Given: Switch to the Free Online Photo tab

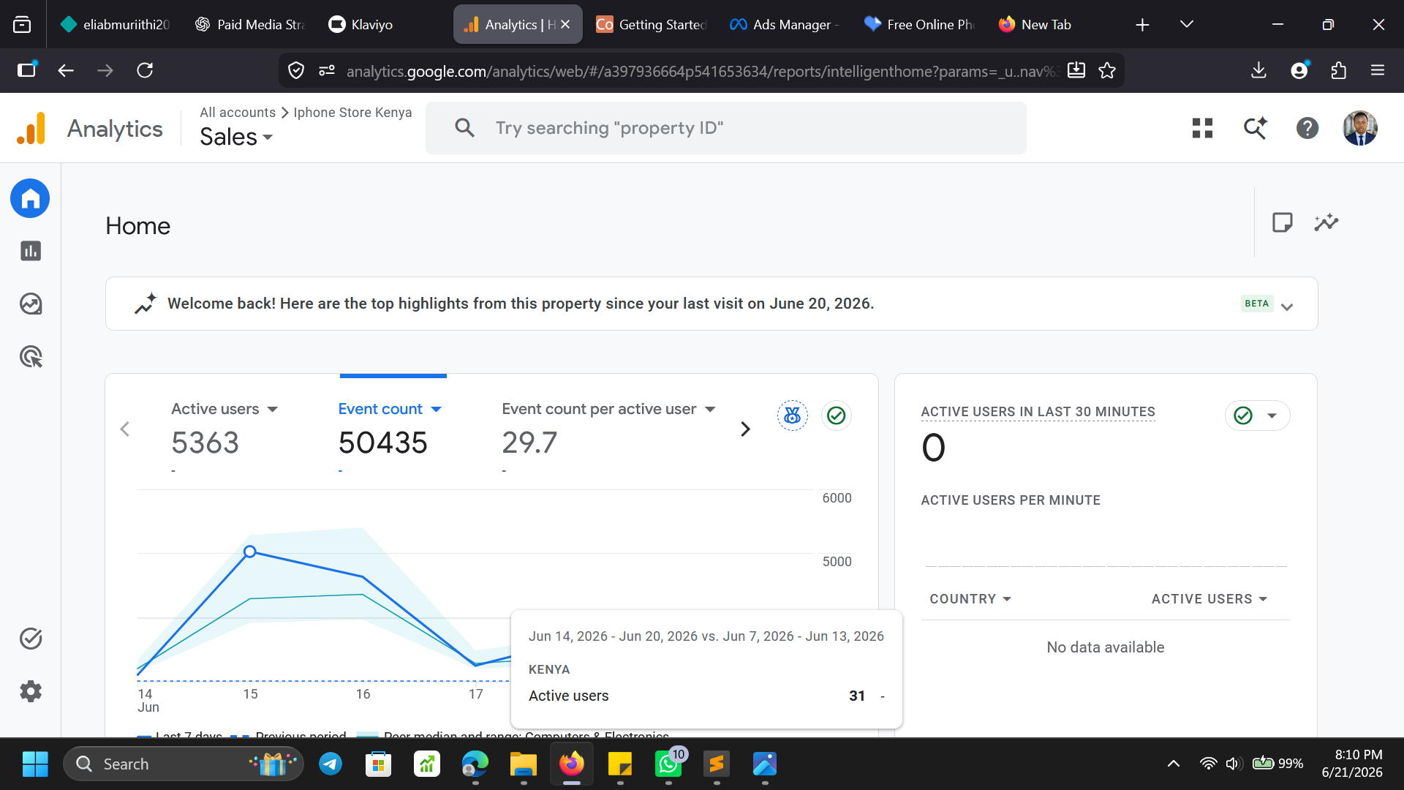Looking at the screenshot, I should 920,24.
